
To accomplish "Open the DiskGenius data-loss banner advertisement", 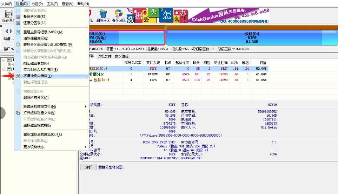I will click(x=198, y=16).
